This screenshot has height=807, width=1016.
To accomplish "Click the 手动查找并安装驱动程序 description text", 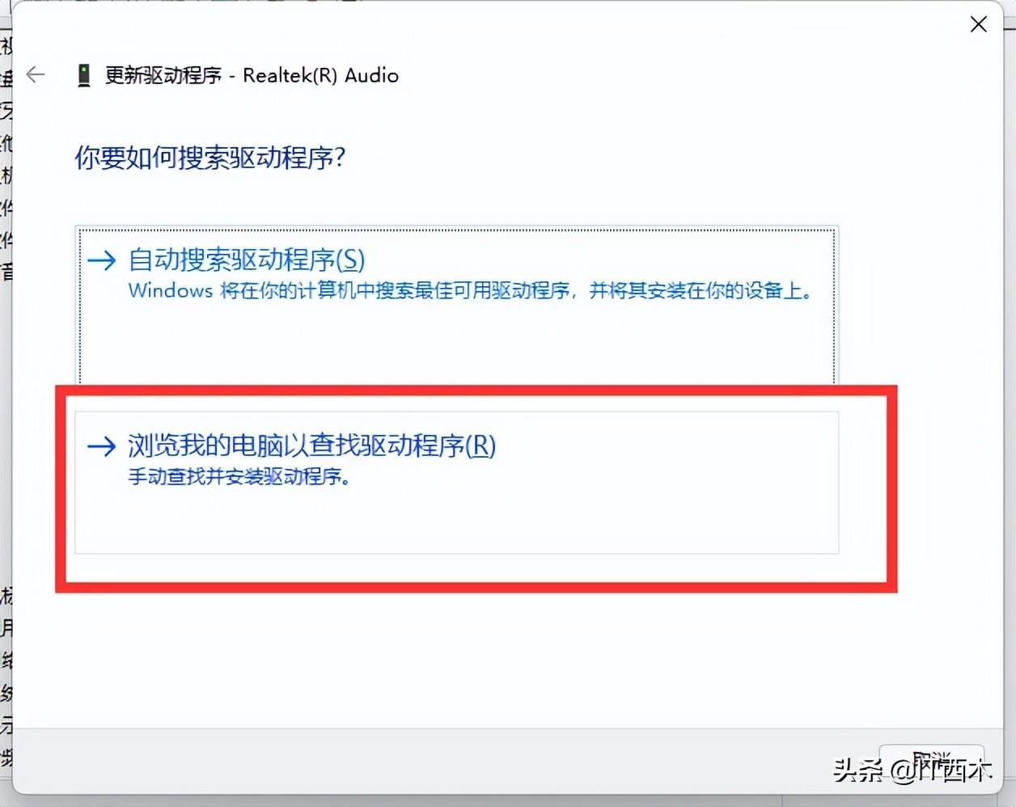I will pos(239,477).
